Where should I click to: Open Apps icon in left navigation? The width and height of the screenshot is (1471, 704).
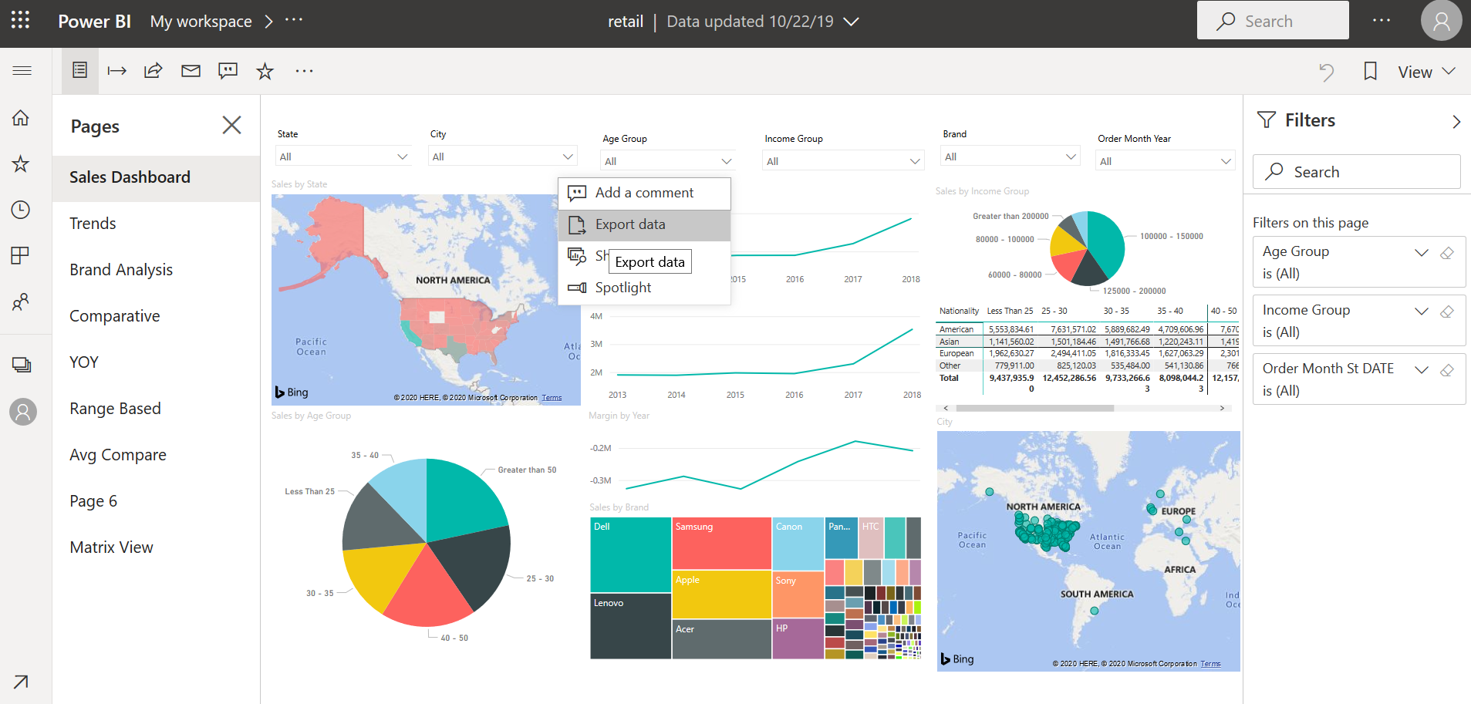point(21,255)
